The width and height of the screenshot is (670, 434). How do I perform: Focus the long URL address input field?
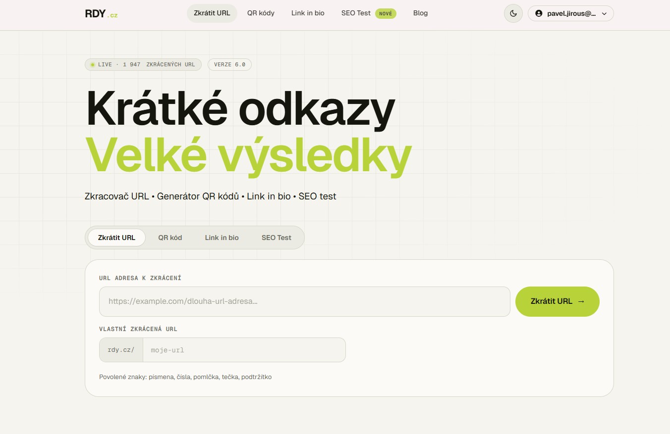pyautogui.click(x=305, y=301)
